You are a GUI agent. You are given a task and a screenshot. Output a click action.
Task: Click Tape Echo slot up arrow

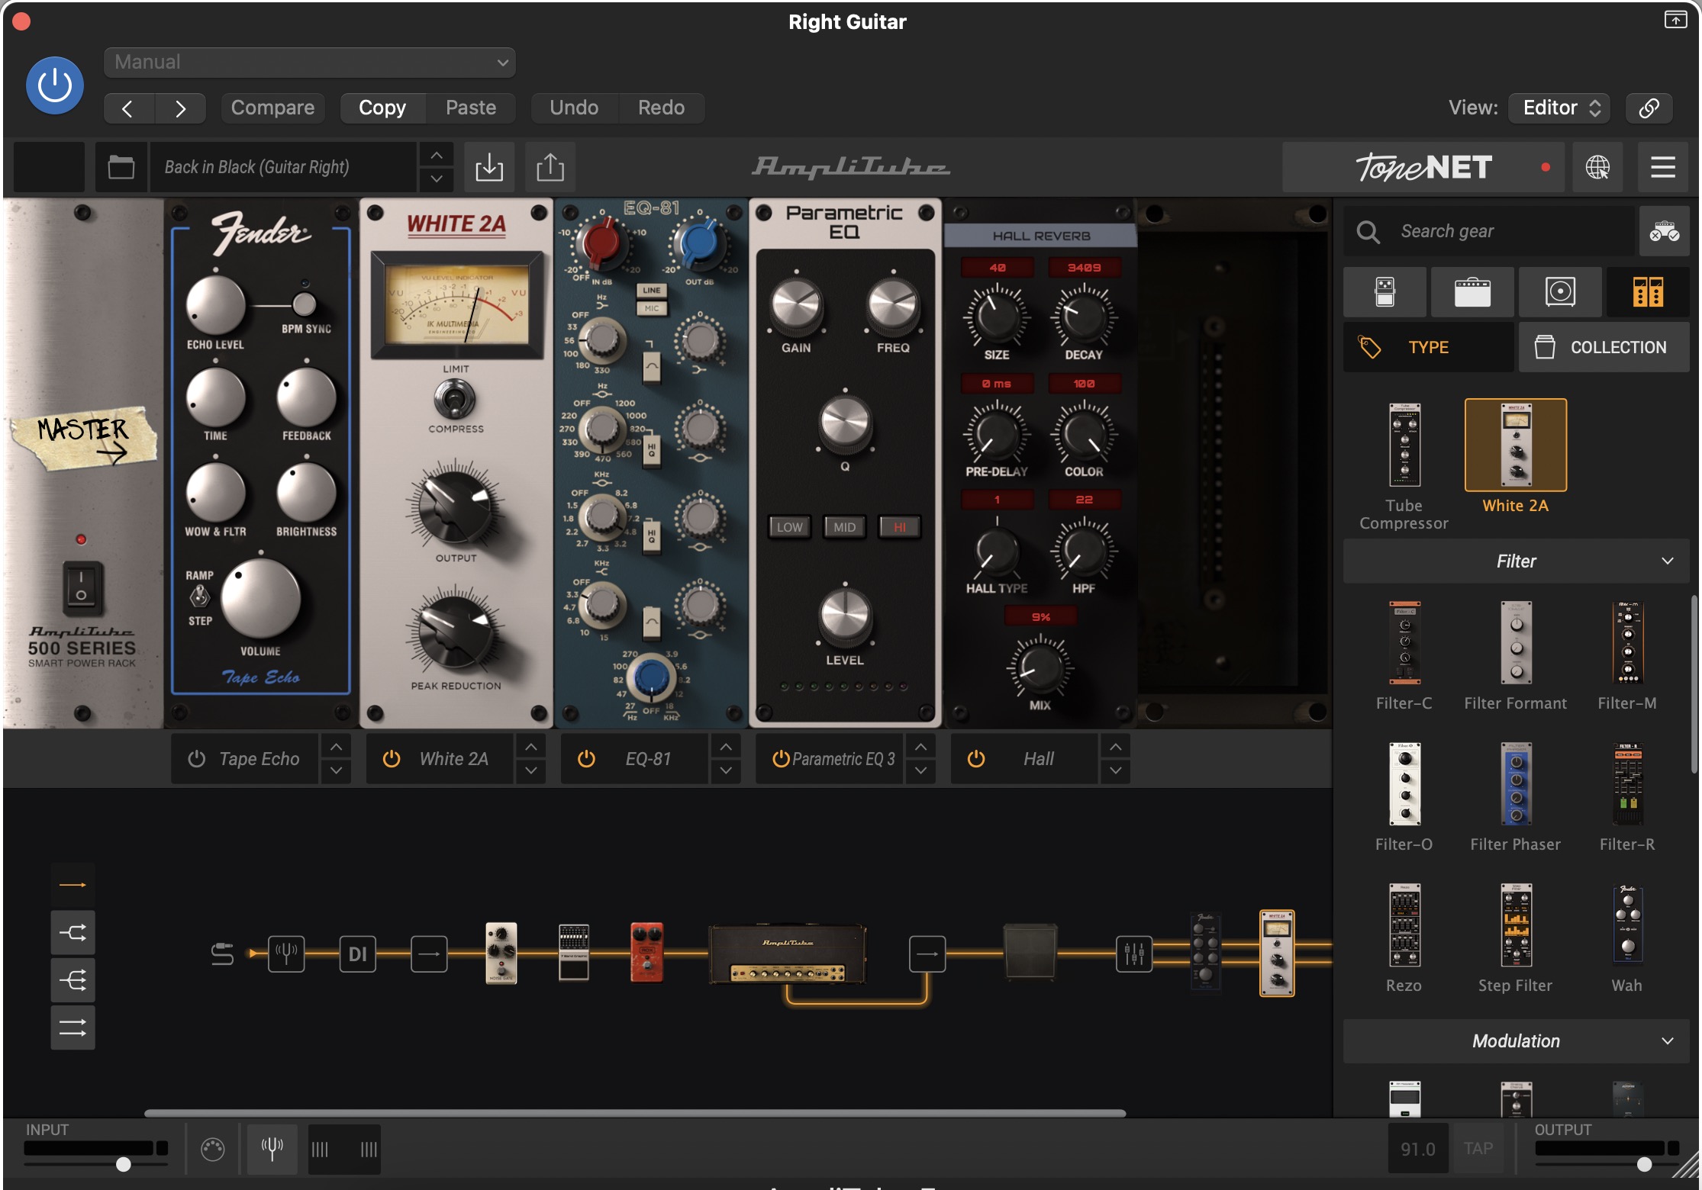coord(336,746)
